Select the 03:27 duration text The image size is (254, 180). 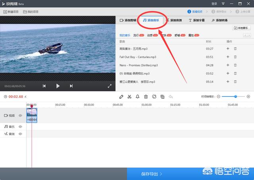coord(210,49)
